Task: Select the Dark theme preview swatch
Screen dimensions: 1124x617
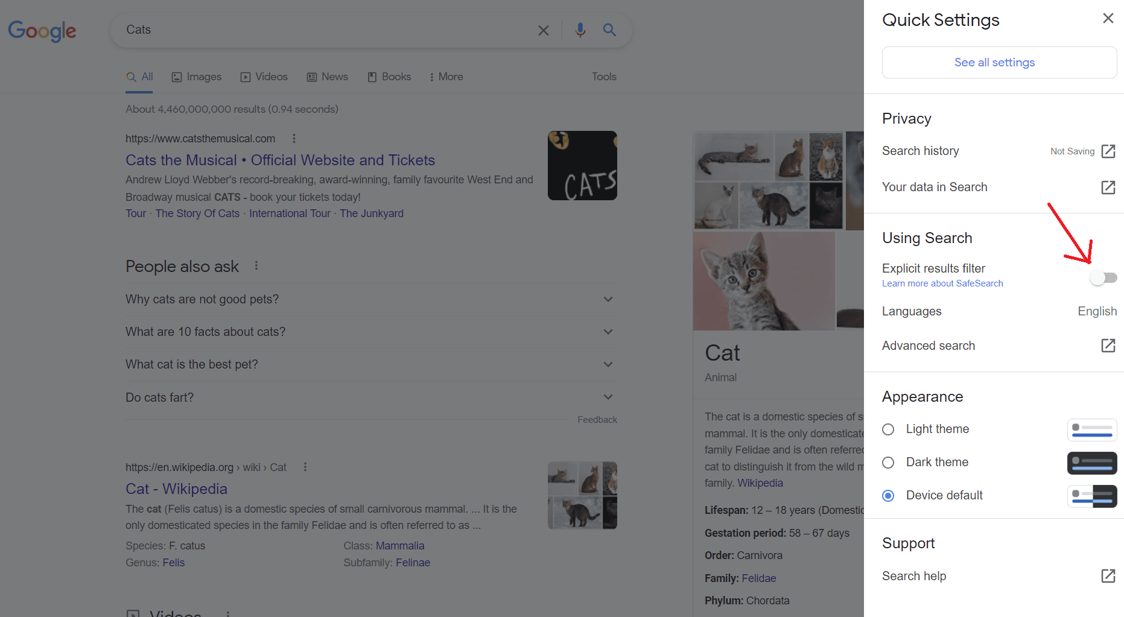Action: coord(1092,463)
